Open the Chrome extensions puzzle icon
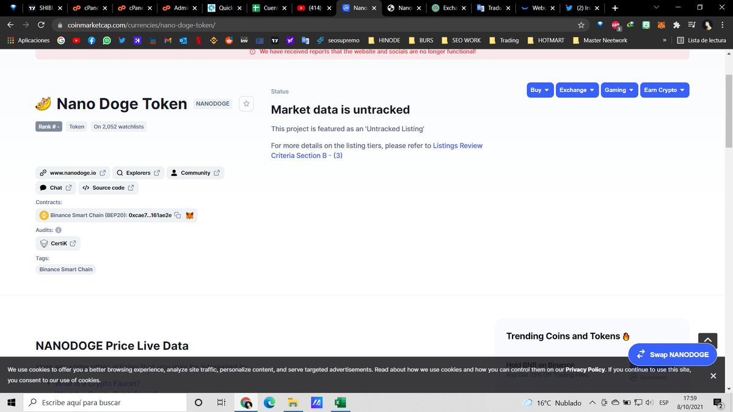The width and height of the screenshot is (733, 412). [x=676, y=25]
